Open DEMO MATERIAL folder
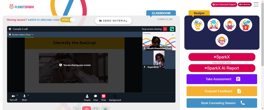The image size is (264, 110). 113,21
